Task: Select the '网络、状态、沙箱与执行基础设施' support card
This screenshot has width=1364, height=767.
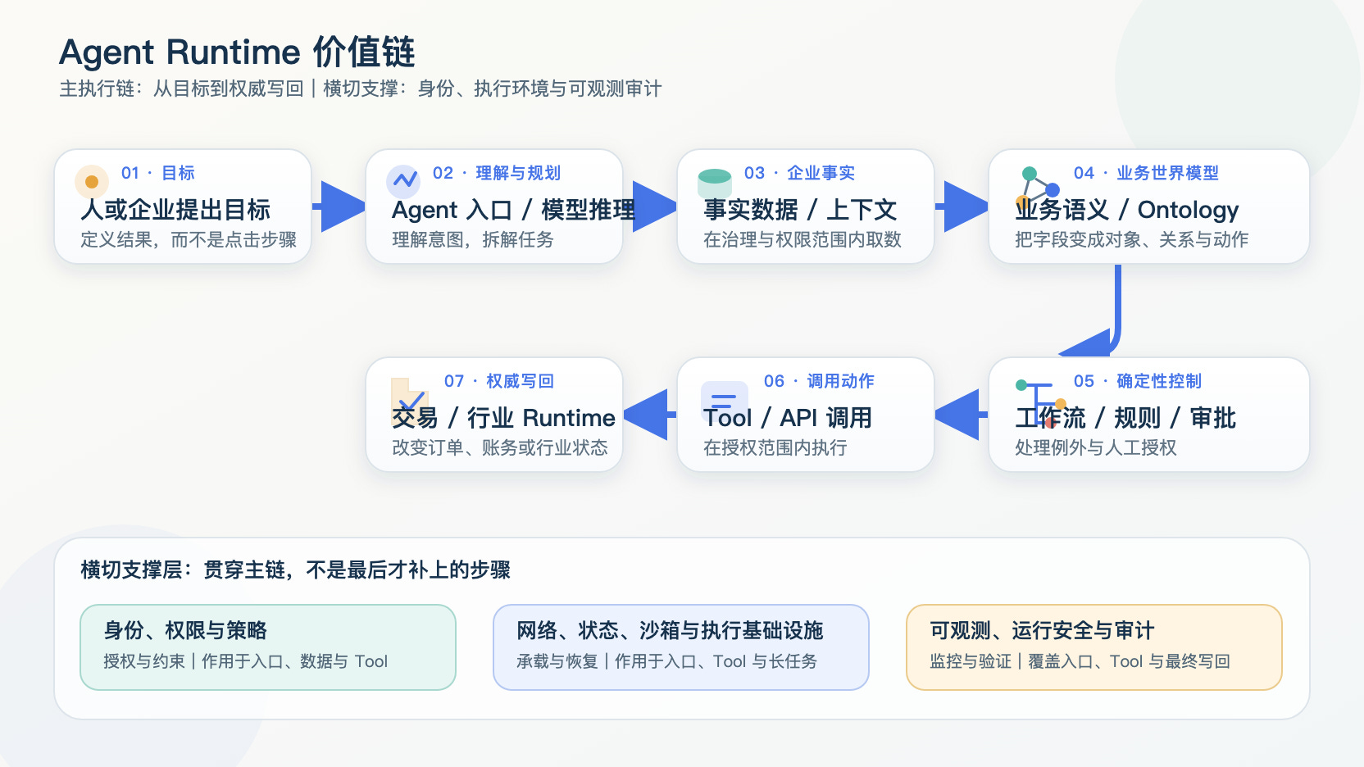Action: [681, 647]
